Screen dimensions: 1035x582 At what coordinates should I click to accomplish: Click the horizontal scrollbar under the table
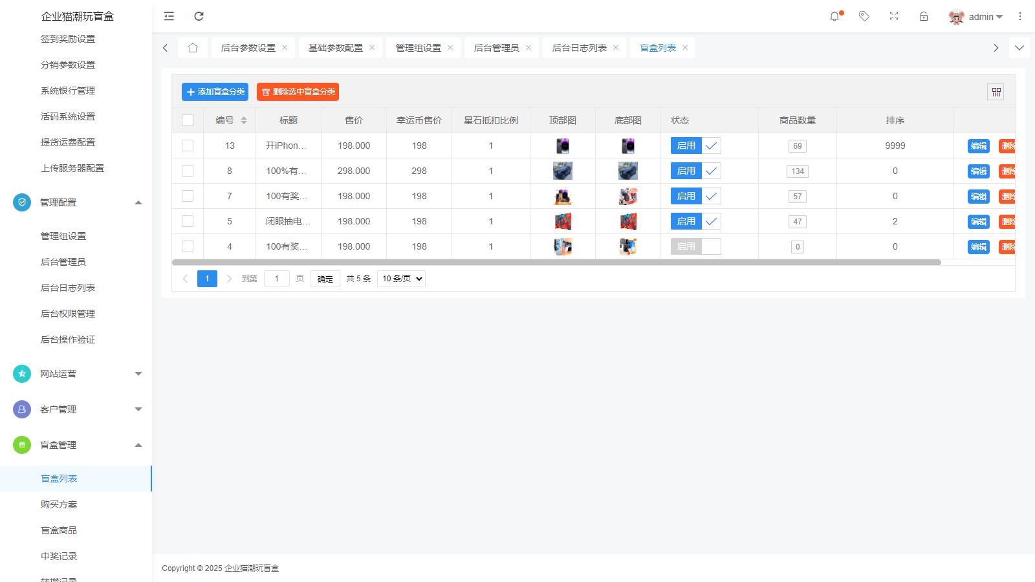tap(556, 263)
